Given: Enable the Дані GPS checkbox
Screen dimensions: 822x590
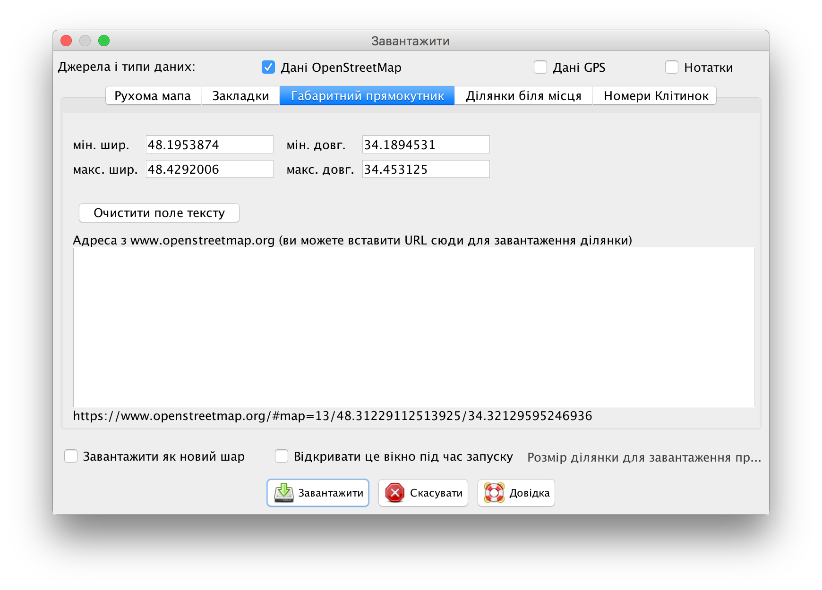Looking at the screenshot, I should tap(540, 67).
